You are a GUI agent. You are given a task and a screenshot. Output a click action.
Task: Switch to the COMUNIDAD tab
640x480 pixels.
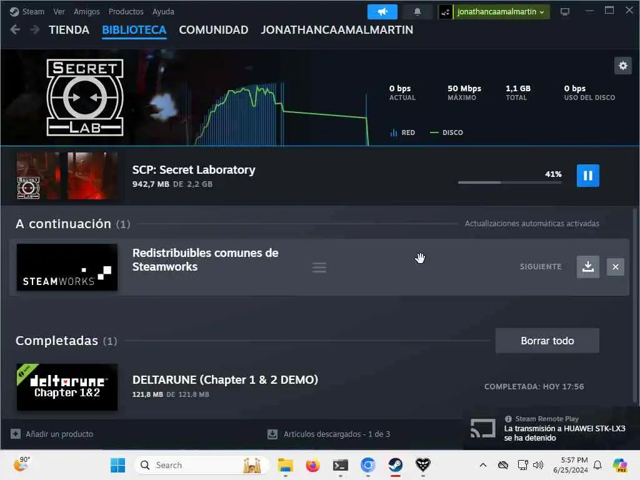point(214,30)
